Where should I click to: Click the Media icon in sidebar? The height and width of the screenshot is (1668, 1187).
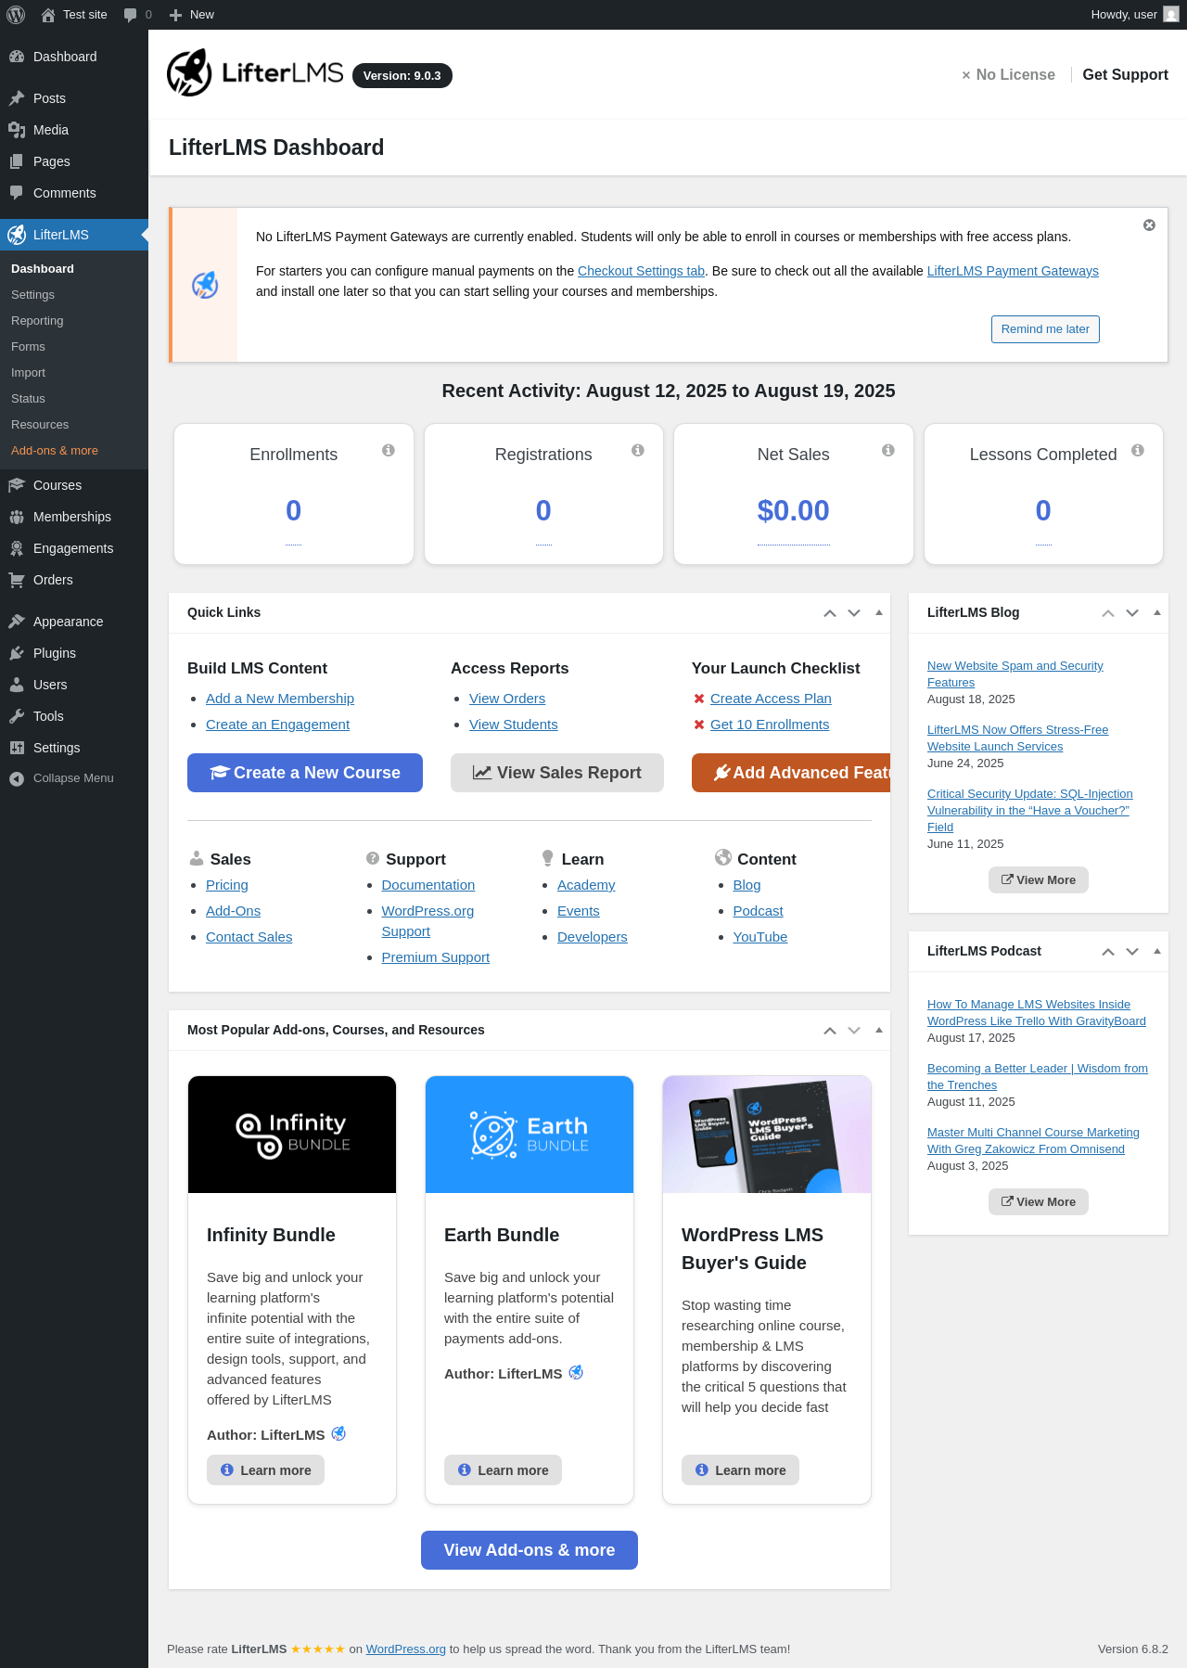coord(17,130)
